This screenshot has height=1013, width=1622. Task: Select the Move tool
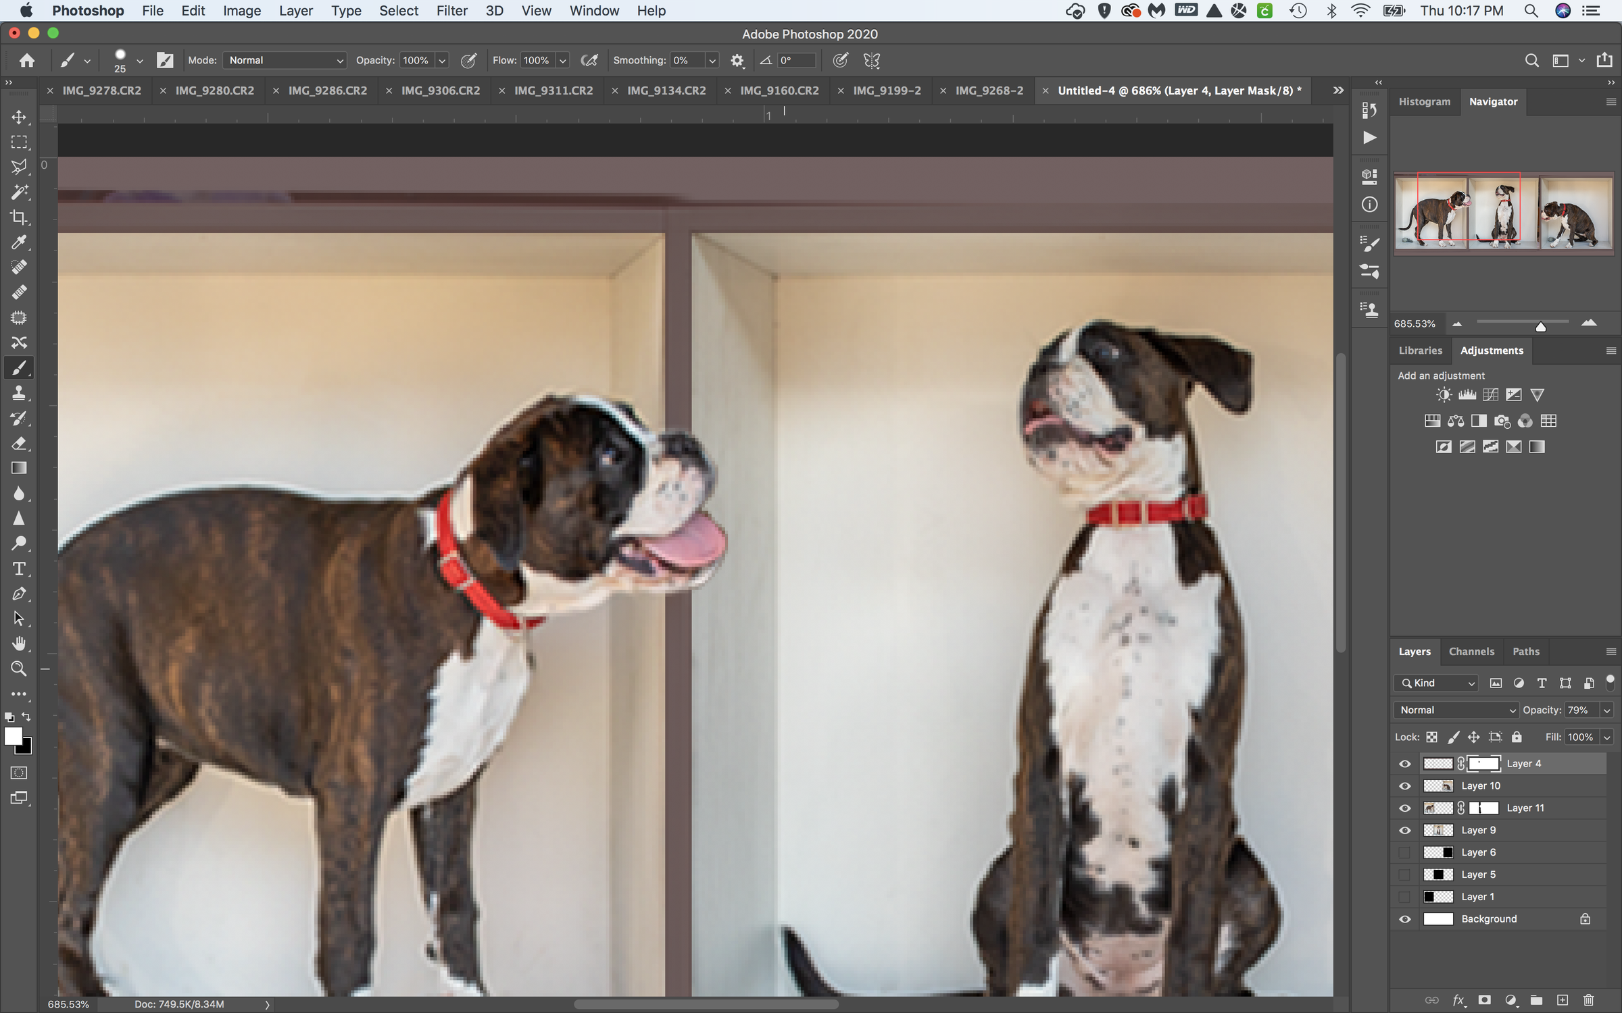pyautogui.click(x=19, y=116)
